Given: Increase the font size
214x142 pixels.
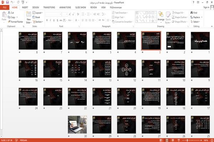Looking at the screenshot, I should click(70, 14).
